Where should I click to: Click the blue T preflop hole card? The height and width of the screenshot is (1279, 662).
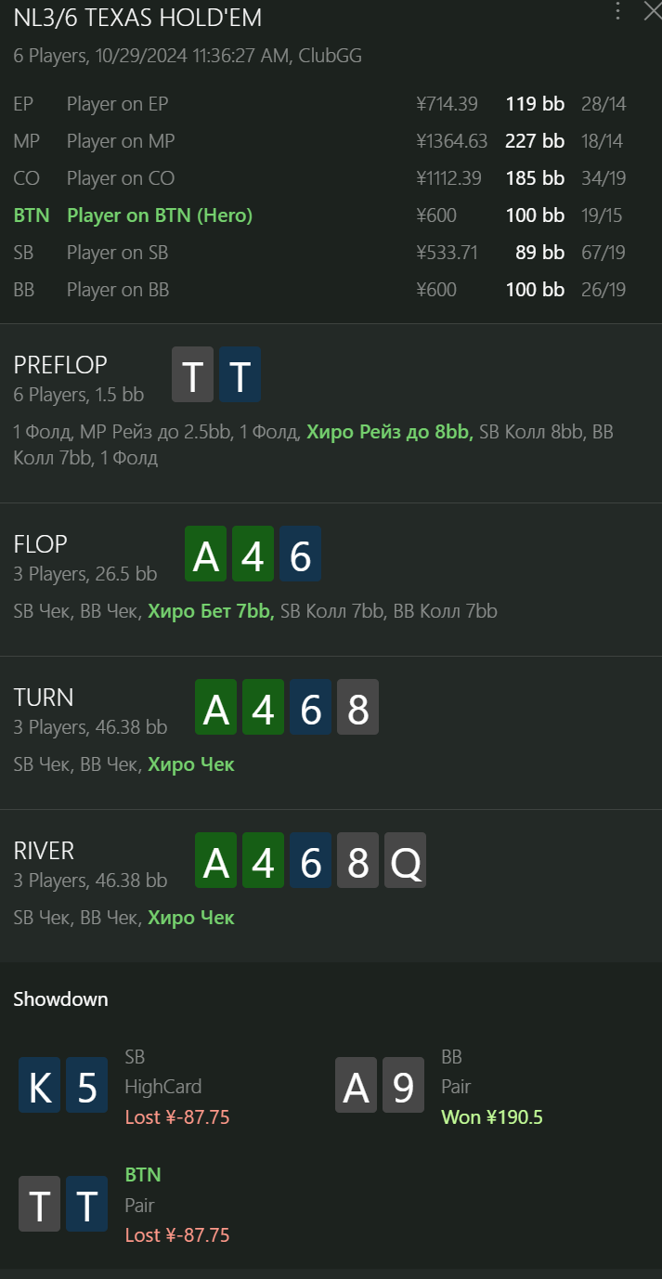(x=240, y=375)
